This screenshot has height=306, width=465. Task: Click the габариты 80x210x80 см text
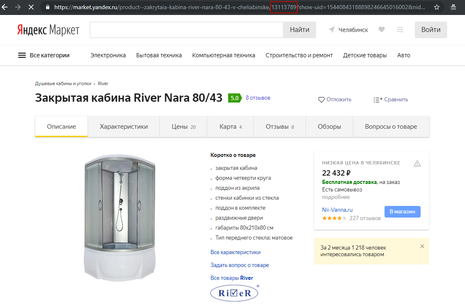[244, 228]
